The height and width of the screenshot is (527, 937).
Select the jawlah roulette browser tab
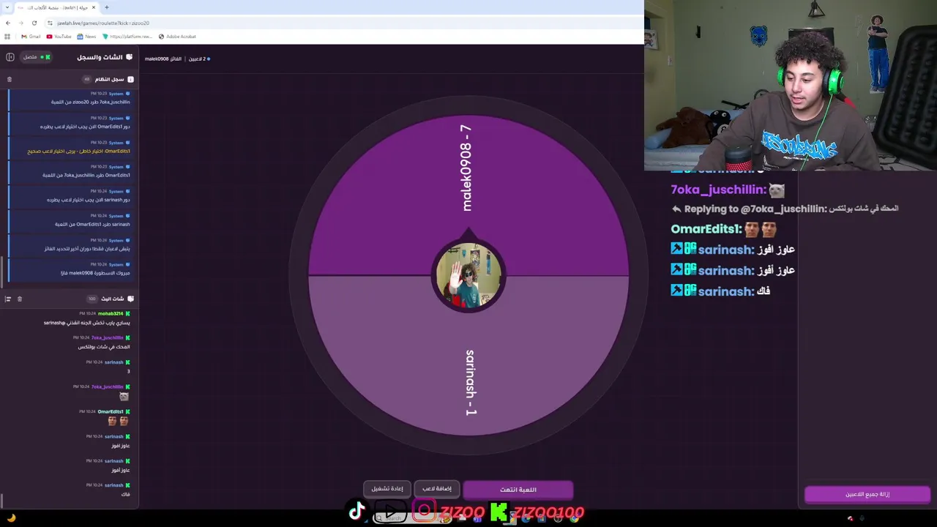coord(57,7)
